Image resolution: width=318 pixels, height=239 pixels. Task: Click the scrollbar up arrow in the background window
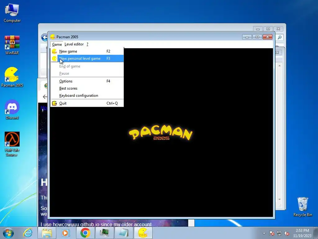279,66
